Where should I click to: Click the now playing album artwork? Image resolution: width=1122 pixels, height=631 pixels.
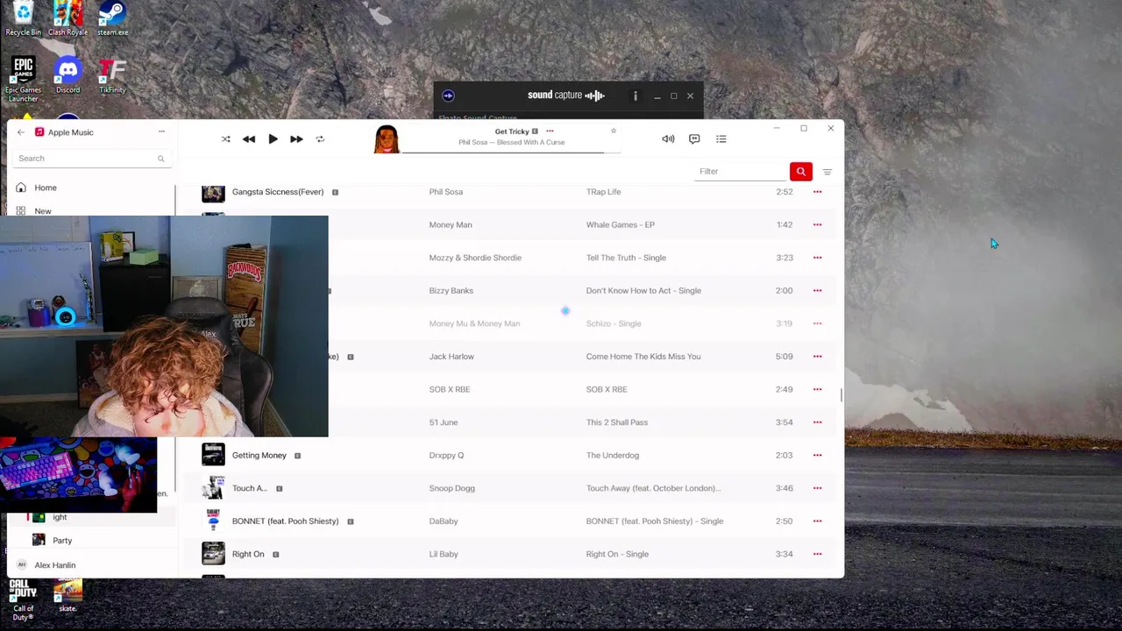(x=387, y=139)
